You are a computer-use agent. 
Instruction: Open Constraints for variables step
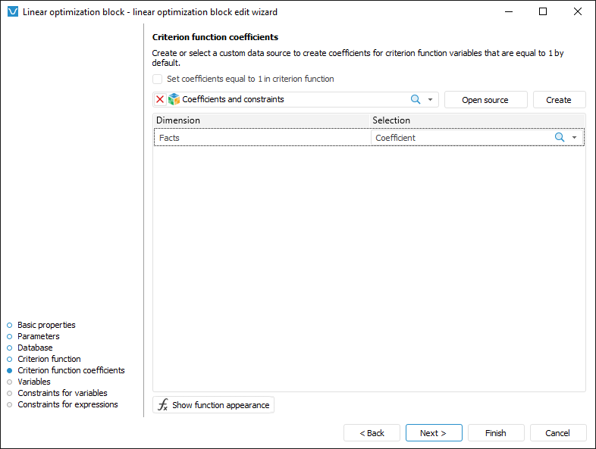pyautogui.click(x=62, y=393)
